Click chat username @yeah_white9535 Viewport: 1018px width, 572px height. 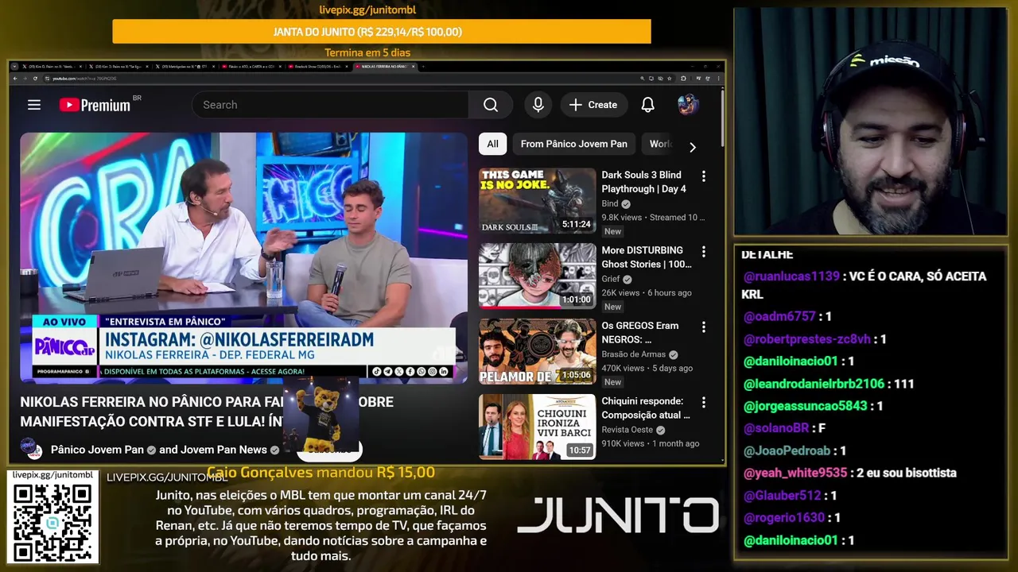795,473
